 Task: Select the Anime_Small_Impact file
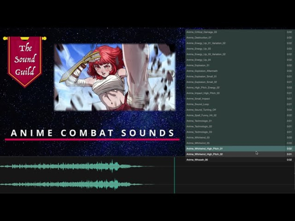(215, 99)
